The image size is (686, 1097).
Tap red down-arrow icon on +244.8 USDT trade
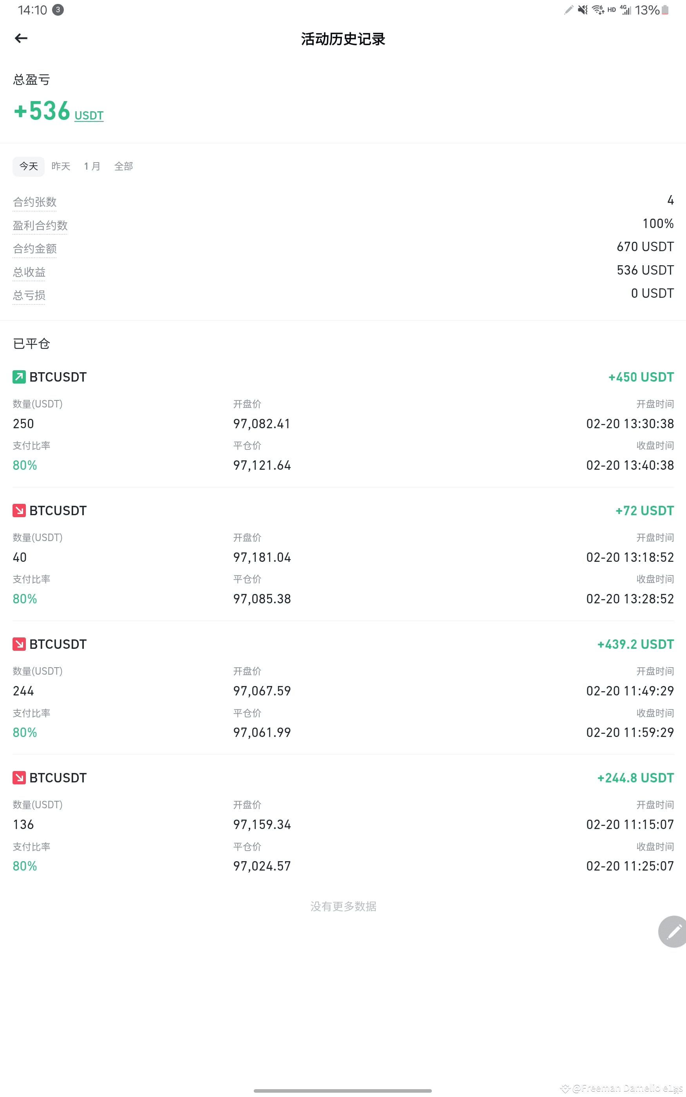click(19, 777)
